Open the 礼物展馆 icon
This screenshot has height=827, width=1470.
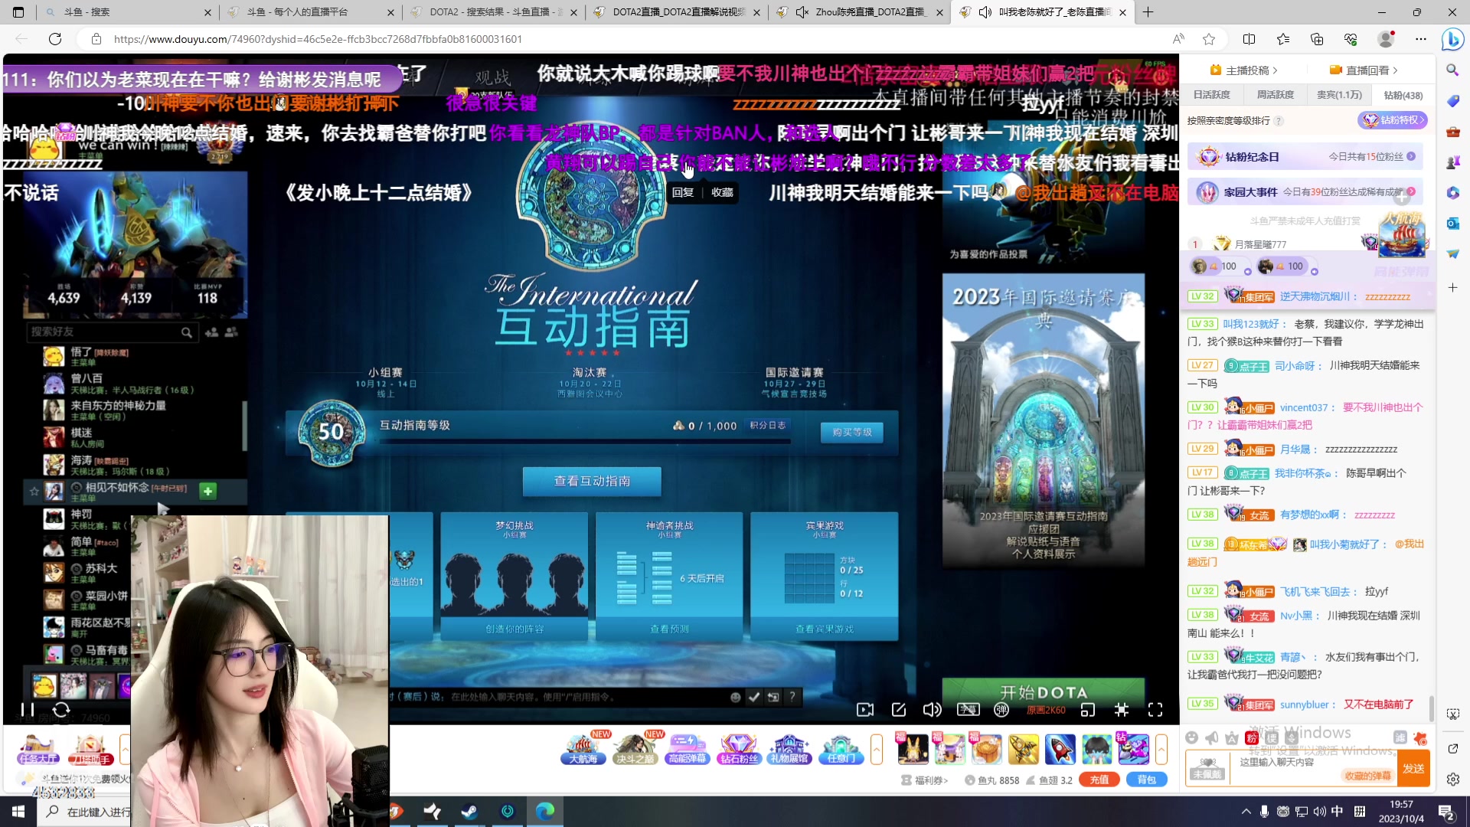tap(789, 749)
